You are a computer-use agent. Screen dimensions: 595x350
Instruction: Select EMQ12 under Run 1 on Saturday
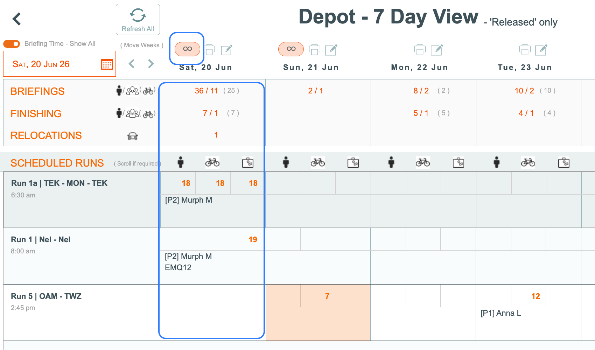click(178, 268)
